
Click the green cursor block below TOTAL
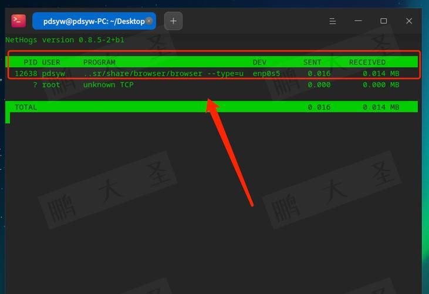[x=8, y=118]
